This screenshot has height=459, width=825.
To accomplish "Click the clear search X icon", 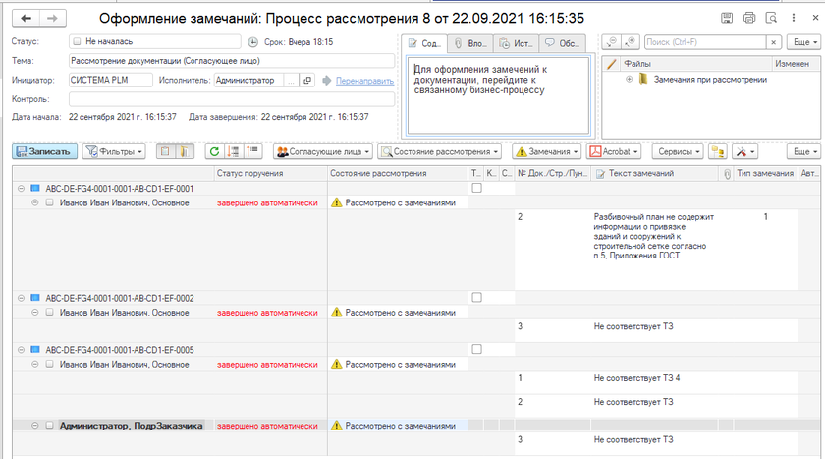I will (773, 42).
